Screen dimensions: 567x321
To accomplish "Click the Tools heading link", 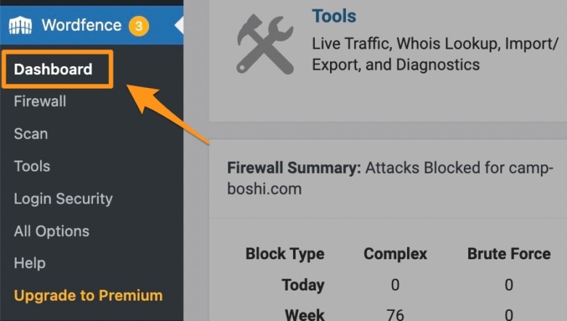I will 334,16.
